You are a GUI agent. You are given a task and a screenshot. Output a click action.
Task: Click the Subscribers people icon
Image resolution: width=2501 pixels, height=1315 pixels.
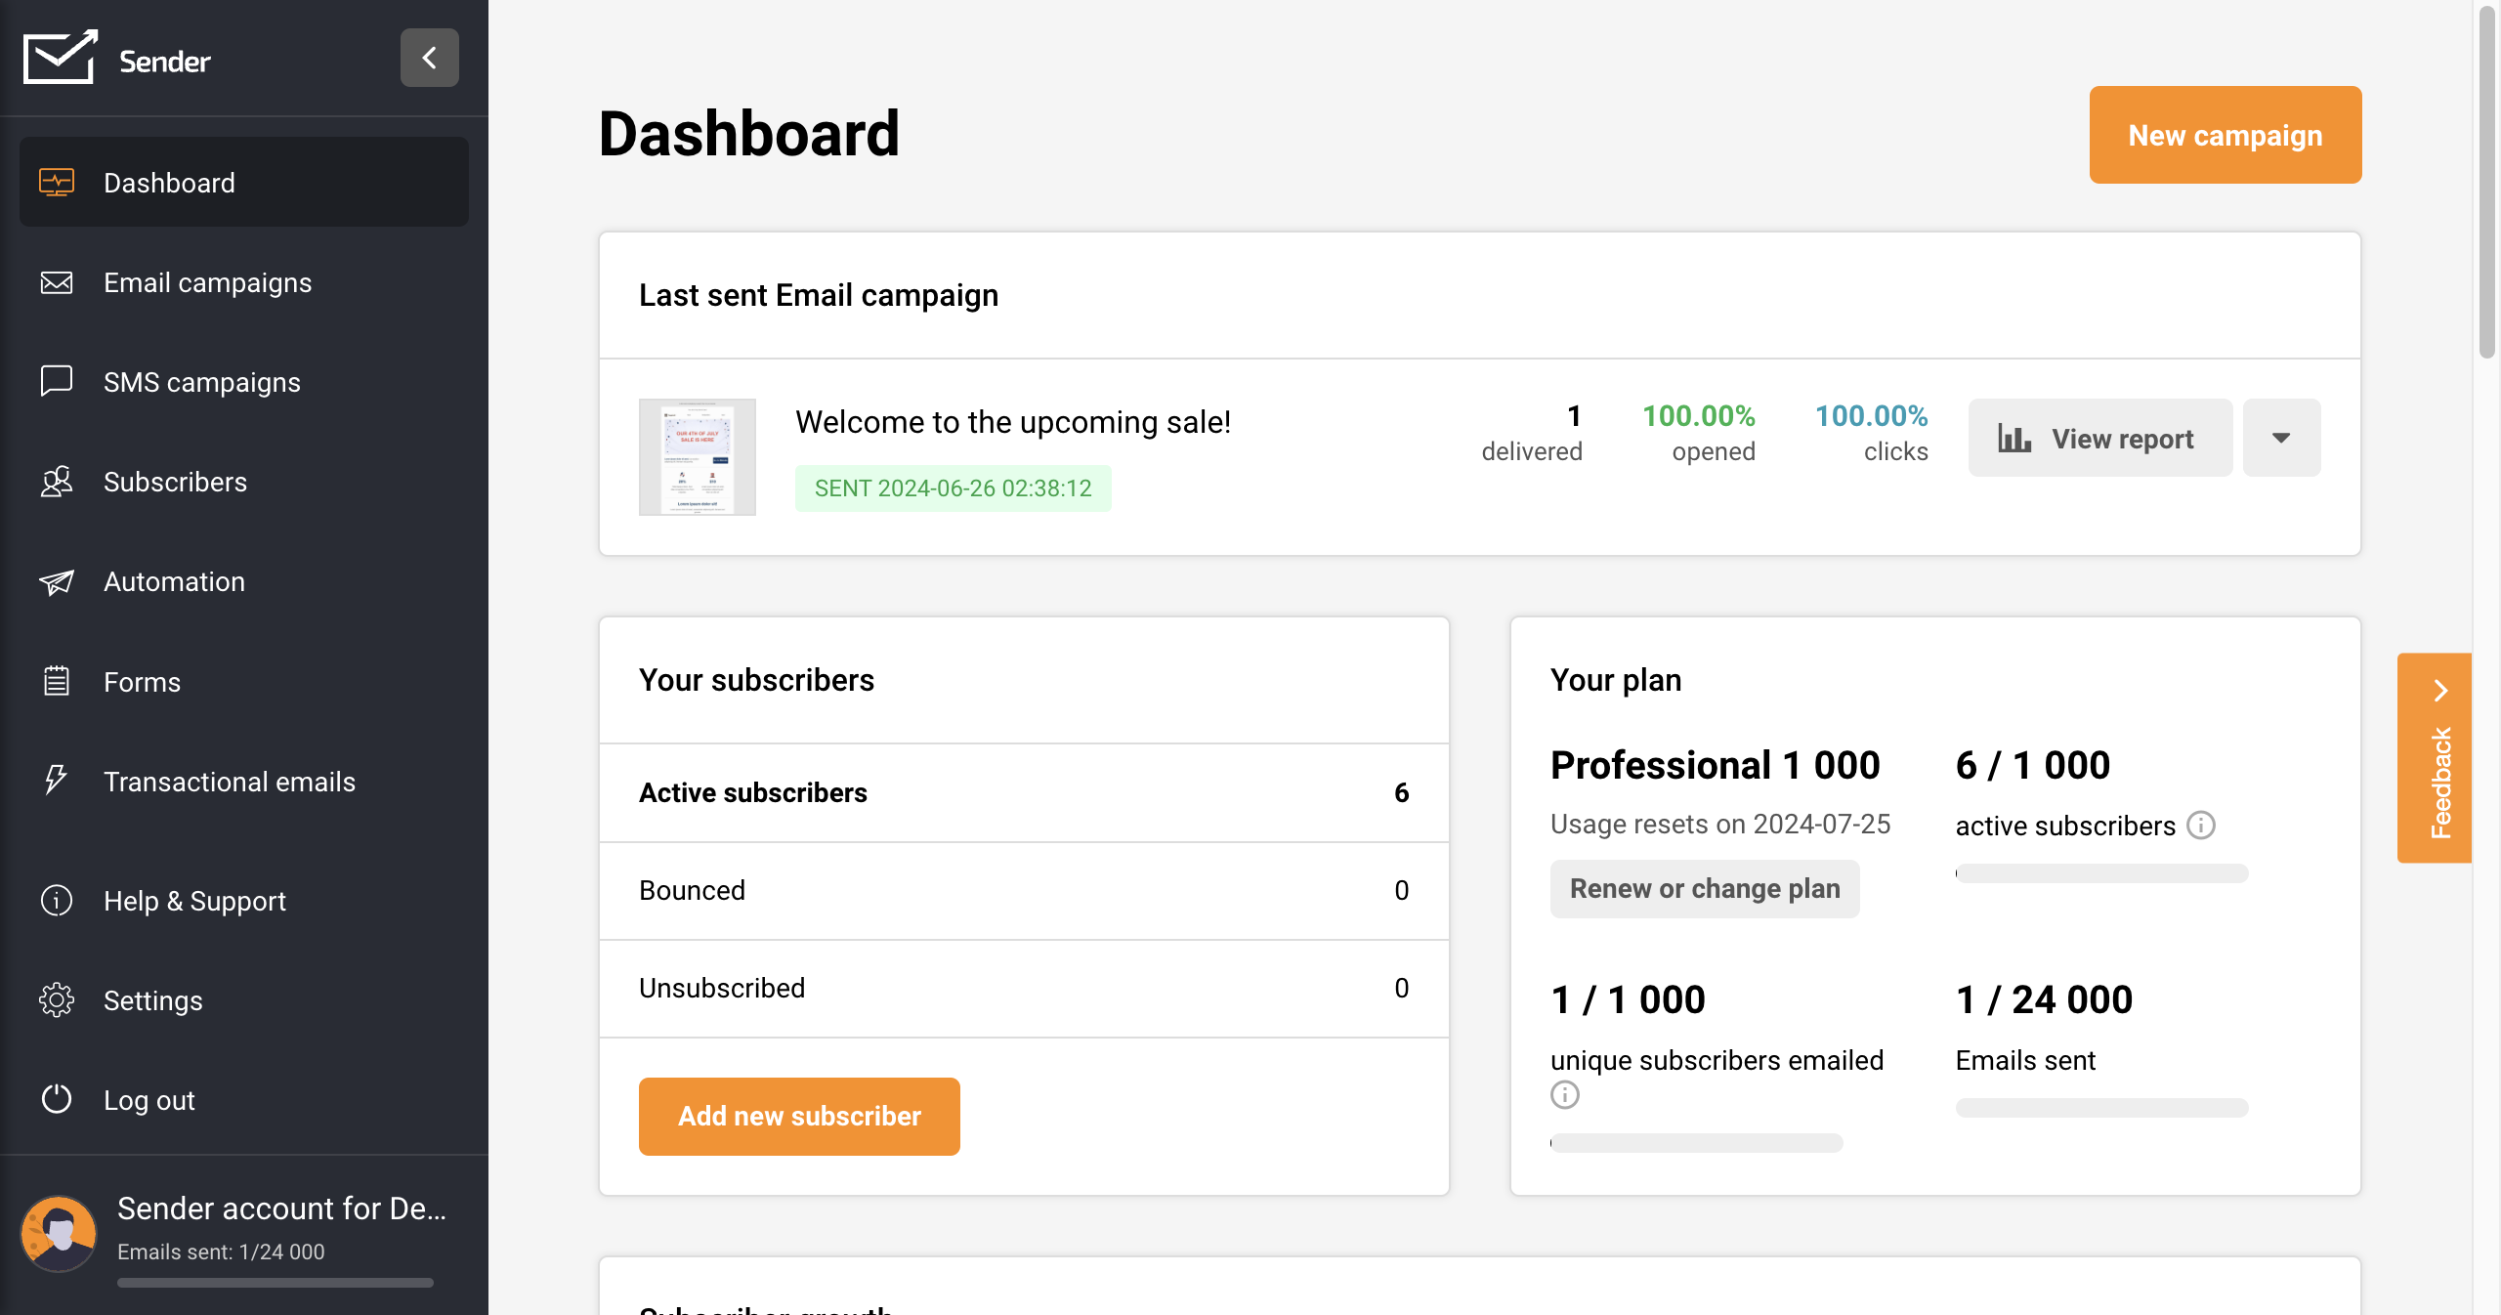click(57, 482)
